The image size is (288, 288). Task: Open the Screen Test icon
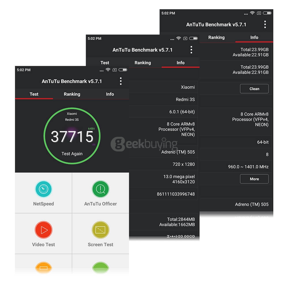click(101, 230)
